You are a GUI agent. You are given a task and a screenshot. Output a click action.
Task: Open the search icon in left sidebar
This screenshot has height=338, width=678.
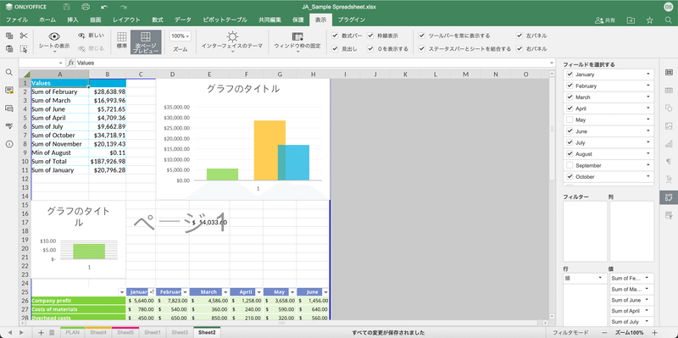pyautogui.click(x=9, y=72)
